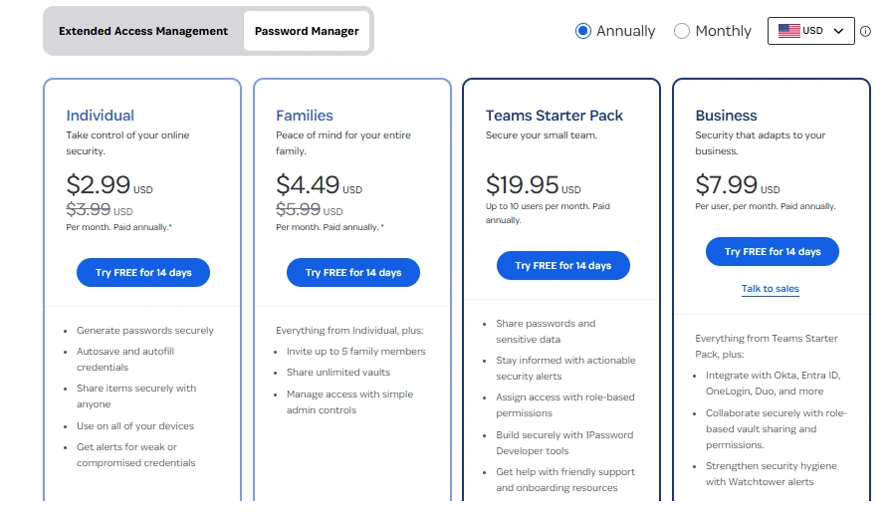Click 'Autosave and autofill credentials' feature
Screen dimensions: 890x526
tap(125, 360)
